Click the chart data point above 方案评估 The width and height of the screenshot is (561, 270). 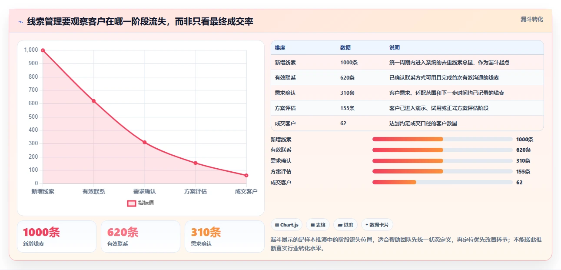tap(196, 163)
